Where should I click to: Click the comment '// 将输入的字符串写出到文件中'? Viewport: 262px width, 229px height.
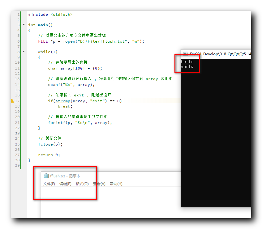click(x=78, y=117)
